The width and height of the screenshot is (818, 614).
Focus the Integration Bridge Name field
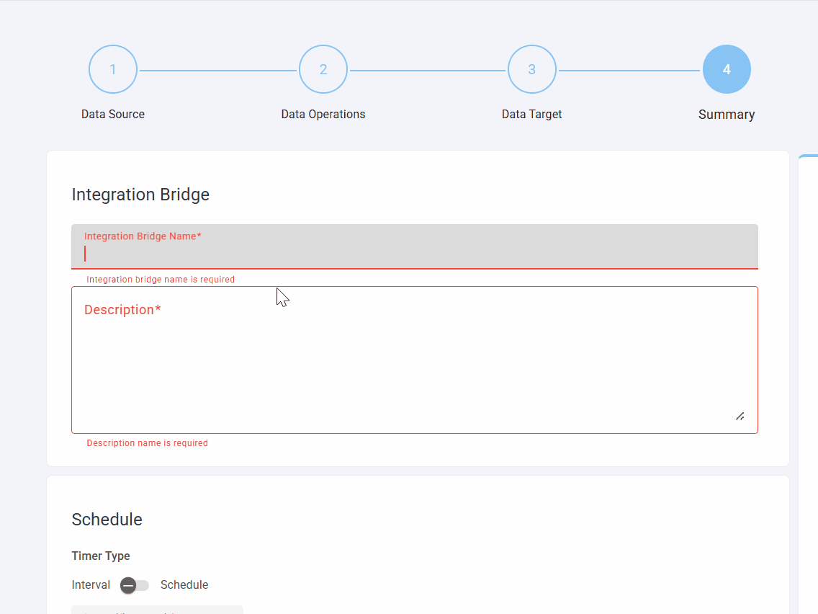[414, 253]
